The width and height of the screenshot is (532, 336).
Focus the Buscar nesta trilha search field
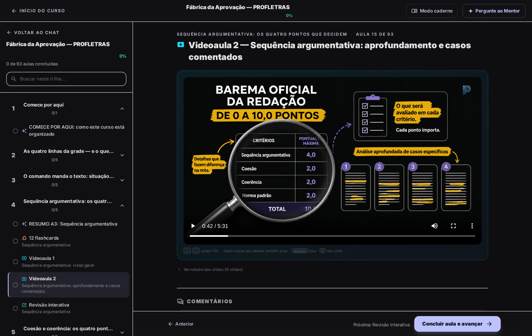click(x=66, y=79)
